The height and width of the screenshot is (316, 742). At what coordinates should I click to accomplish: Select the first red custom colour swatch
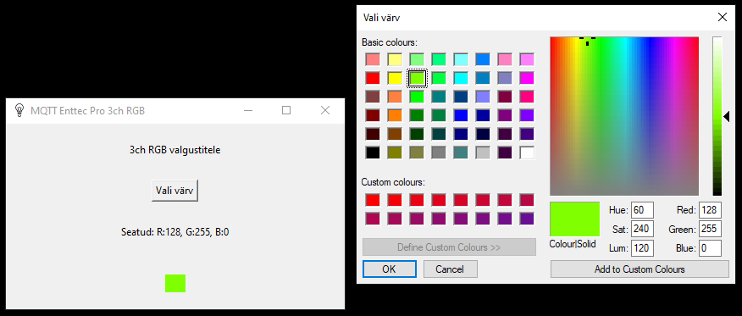tap(373, 200)
